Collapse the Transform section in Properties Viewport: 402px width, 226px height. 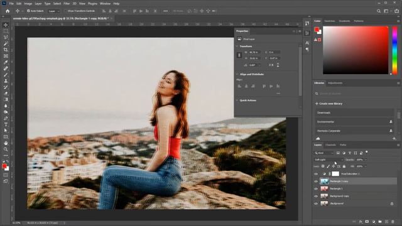237,46
